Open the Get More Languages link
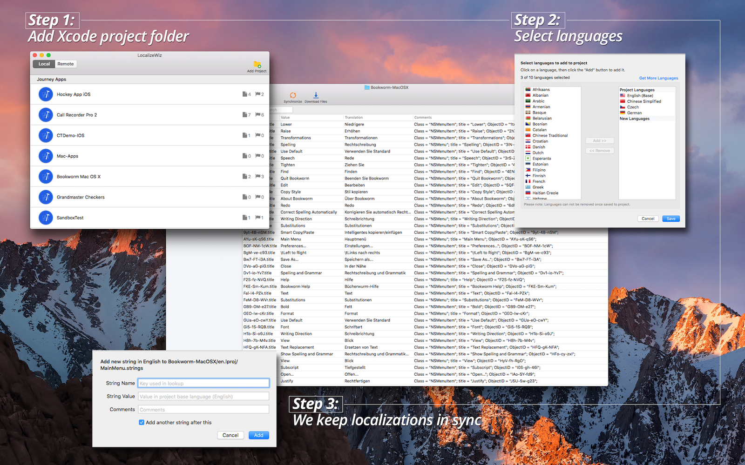This screenshot has width=745, height=465. coord(658,78)
